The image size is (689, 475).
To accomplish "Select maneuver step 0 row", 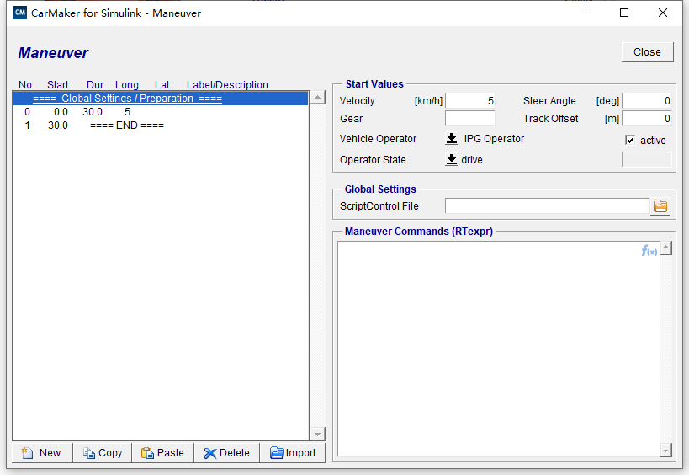I will click(x=161, y=112).
